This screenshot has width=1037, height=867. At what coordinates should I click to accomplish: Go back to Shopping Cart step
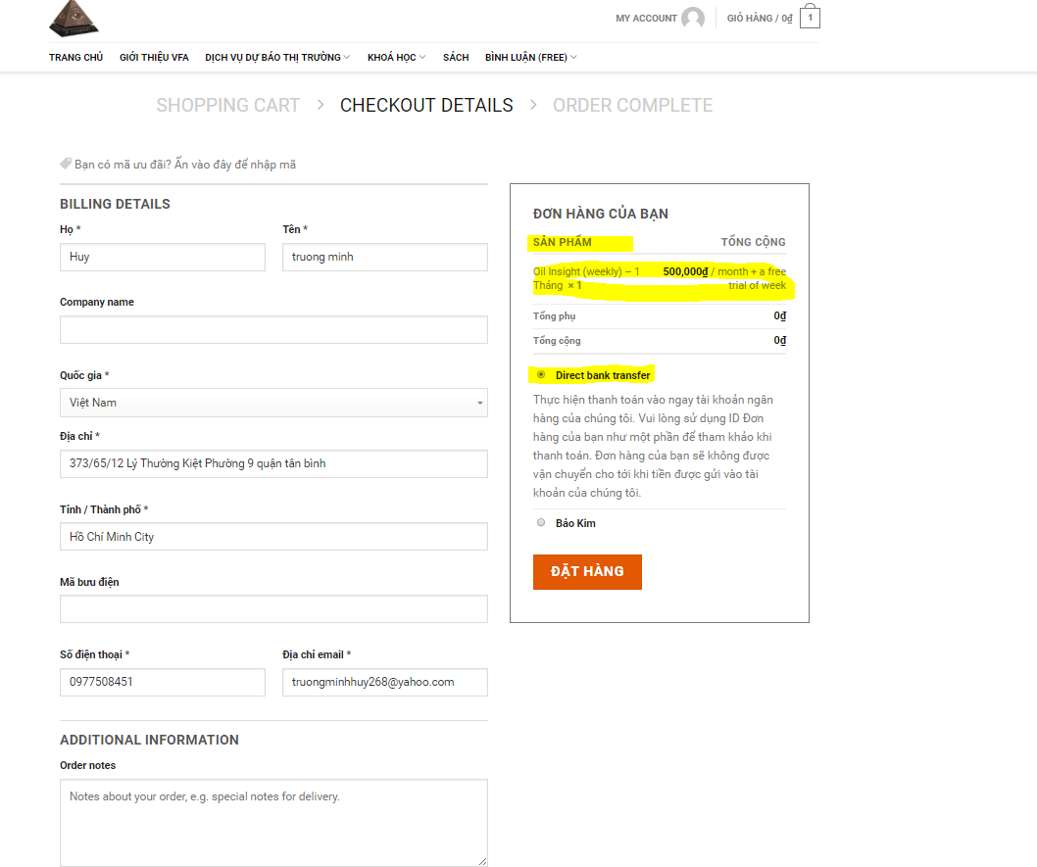[x=227, y=106]
